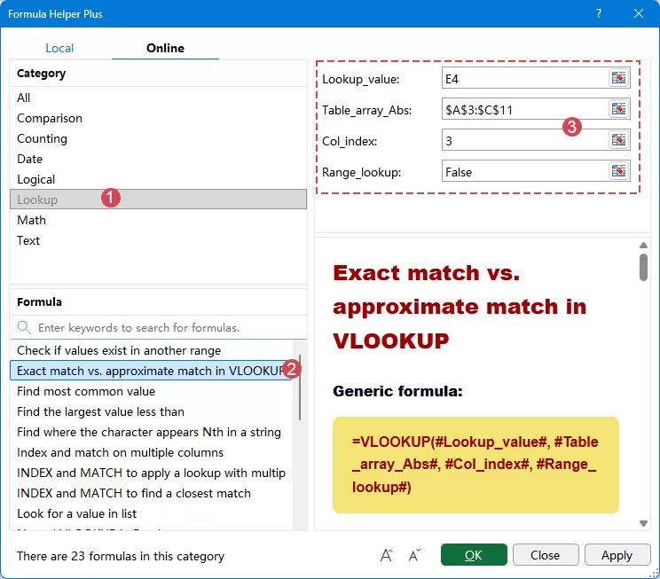This screenshot has height=579, width=660.
Task: Click the Range_lookup input field showing False
Action: click(x=524, y=171)
